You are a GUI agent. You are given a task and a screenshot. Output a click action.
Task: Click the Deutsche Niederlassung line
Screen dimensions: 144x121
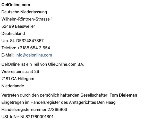tap(24, 12)
